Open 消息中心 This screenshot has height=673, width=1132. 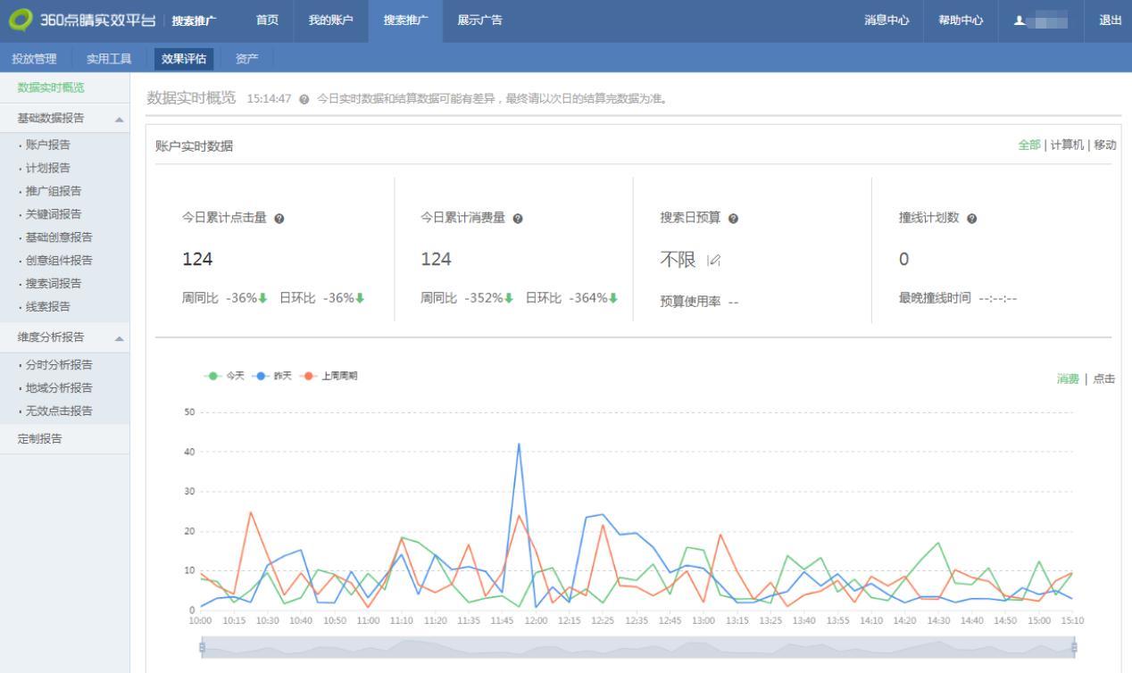[886, 21]
